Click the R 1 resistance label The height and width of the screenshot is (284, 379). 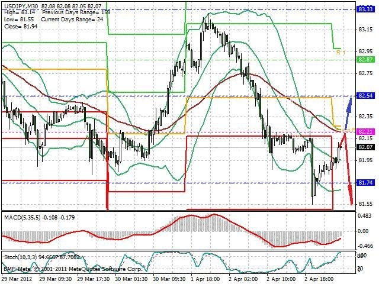point(341,53)
